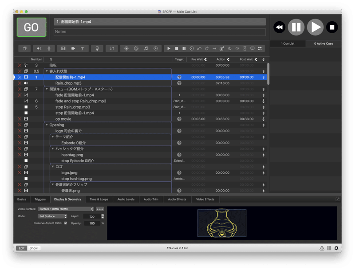This screenshot has height=270, width=355.
Task: Open the Basics inspector tab
Action: [x=22, y=200]
